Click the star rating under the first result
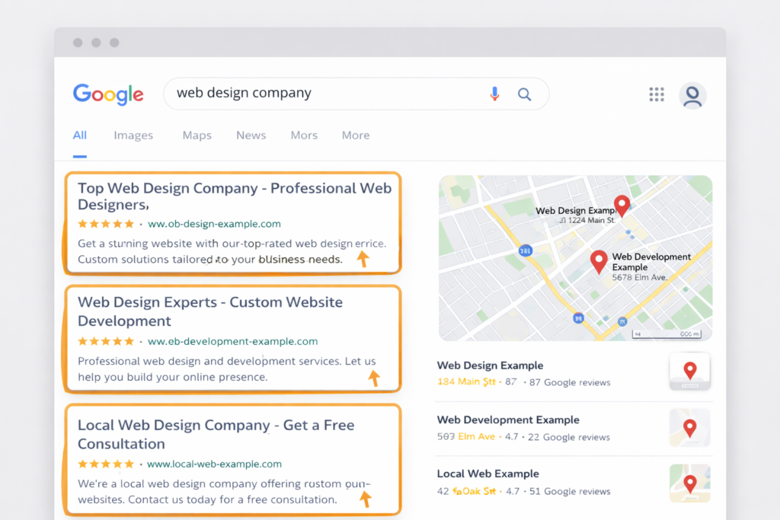The width and height of the screenshot is (780, 520). 106,224
